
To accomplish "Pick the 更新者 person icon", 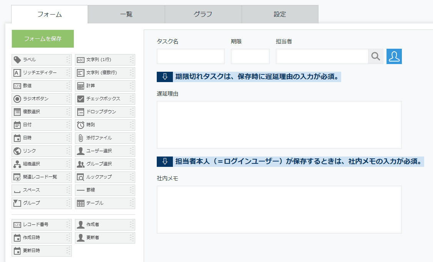I will [x=80, y=238].
